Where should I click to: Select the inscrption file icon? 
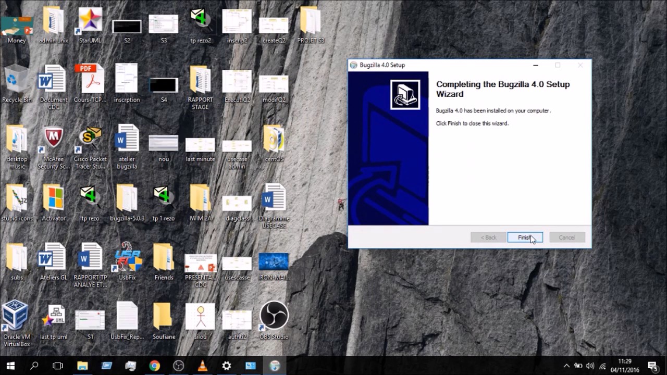127,83
